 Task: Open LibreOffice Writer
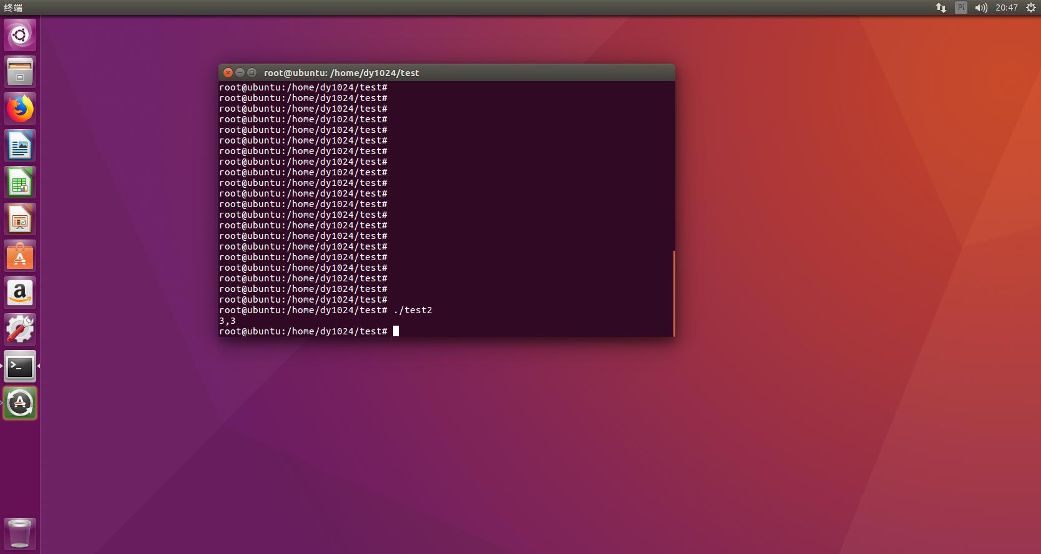pos(20,145)
